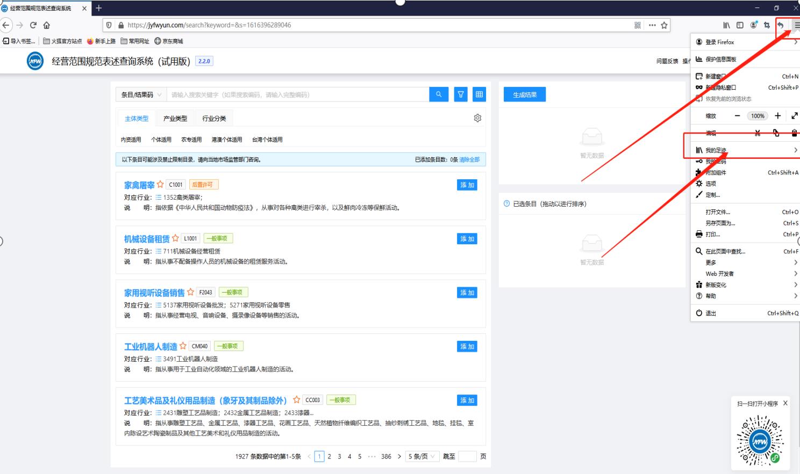Favorite 家禽屠宰 using its star icon
This screenshot has width=800, height=474.
[x=160, y=185]
